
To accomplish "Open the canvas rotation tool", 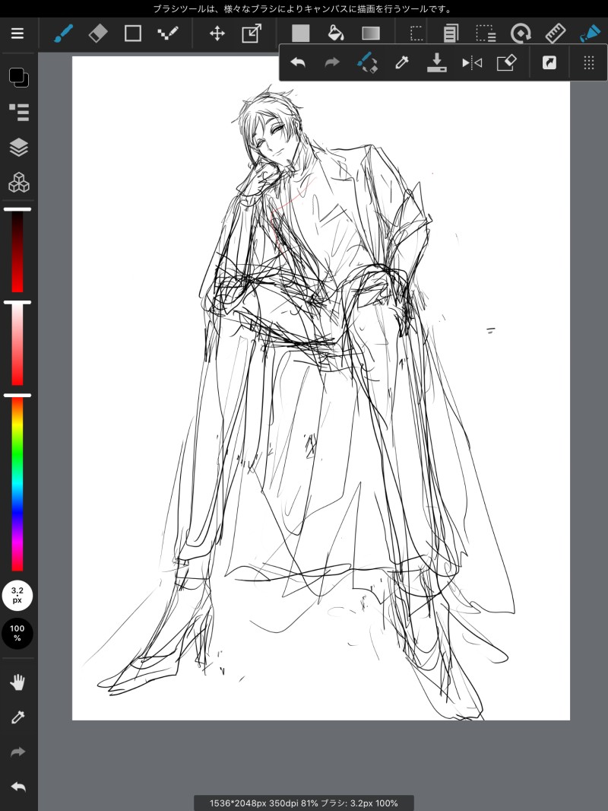I will pos(520,33).
